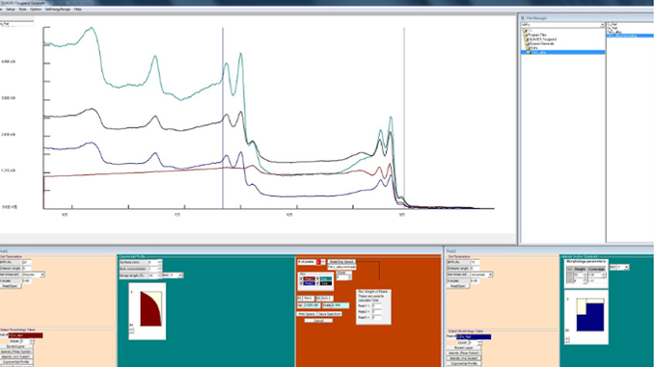Select Exponential Profile morphology in Peak2 panel
This screenshot has height=367, width=654.
(x=463, y=363)
